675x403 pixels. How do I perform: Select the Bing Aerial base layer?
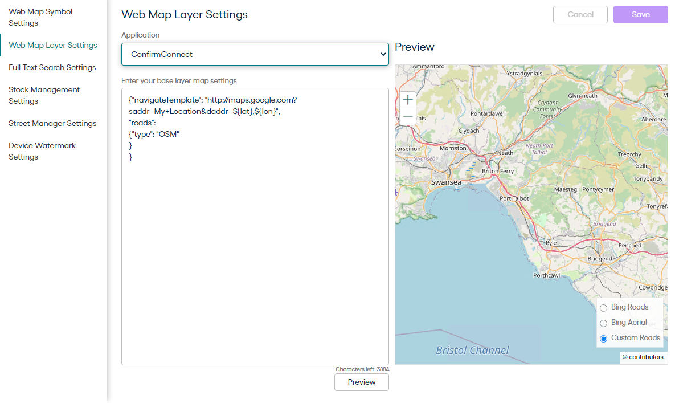coord(603,323)
